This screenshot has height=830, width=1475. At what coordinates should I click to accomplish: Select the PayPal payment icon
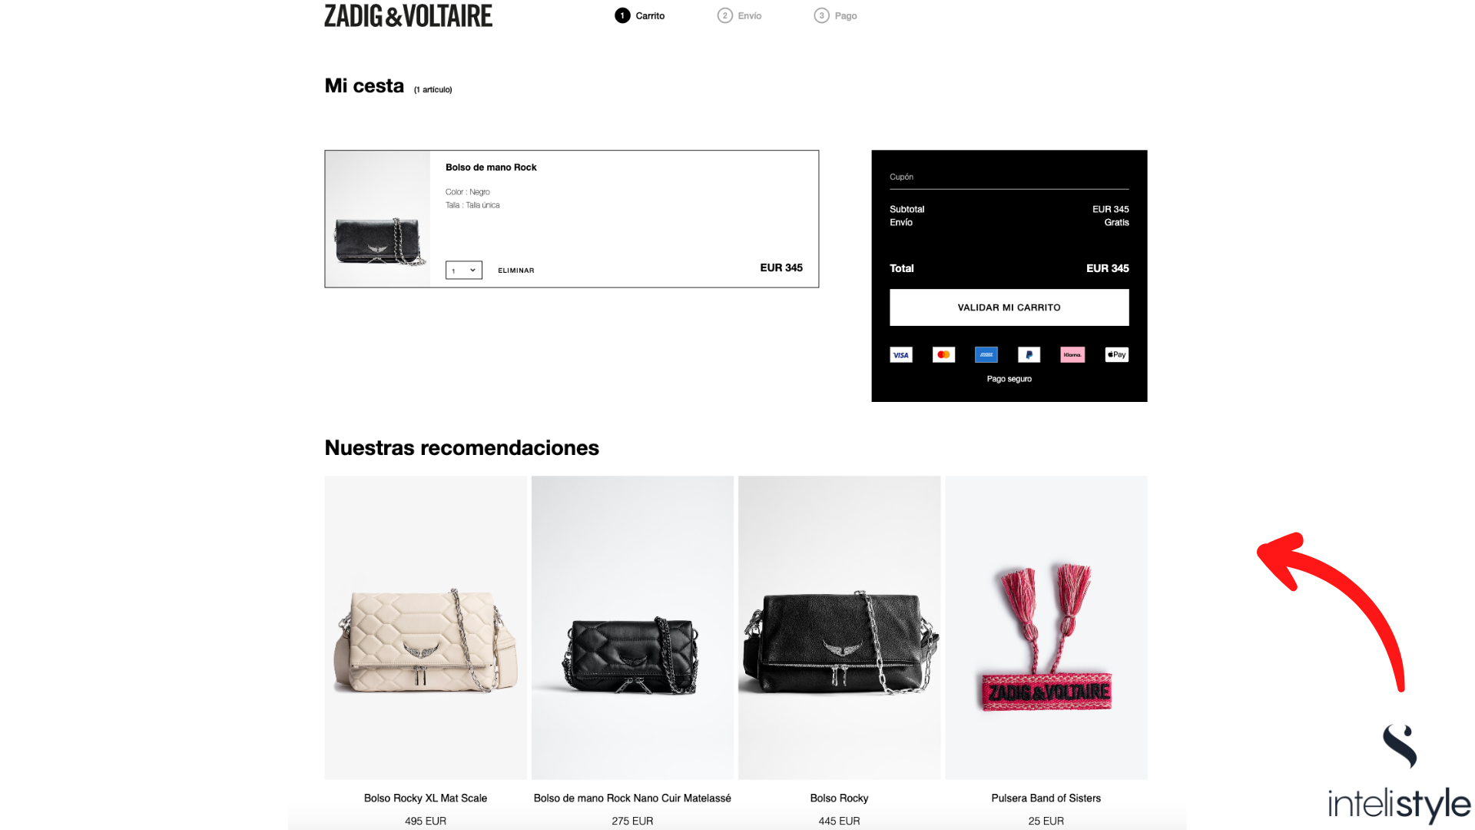pyautogui.click(x=1029, y=354)
